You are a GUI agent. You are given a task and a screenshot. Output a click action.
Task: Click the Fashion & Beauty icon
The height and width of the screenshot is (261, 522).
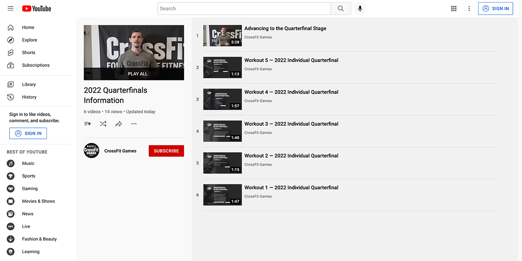click(x=11, y=239)
